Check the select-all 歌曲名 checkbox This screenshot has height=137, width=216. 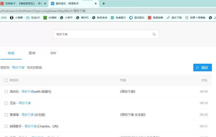point(6,80)
